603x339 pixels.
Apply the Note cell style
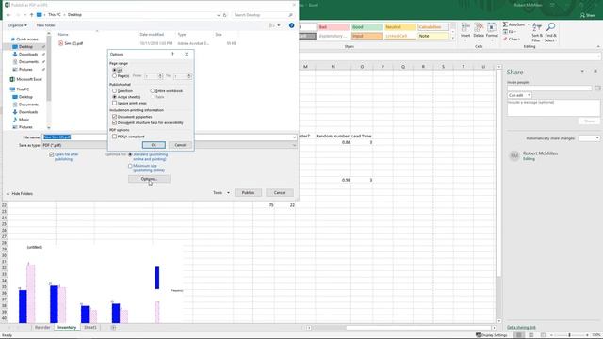[433, 36]
